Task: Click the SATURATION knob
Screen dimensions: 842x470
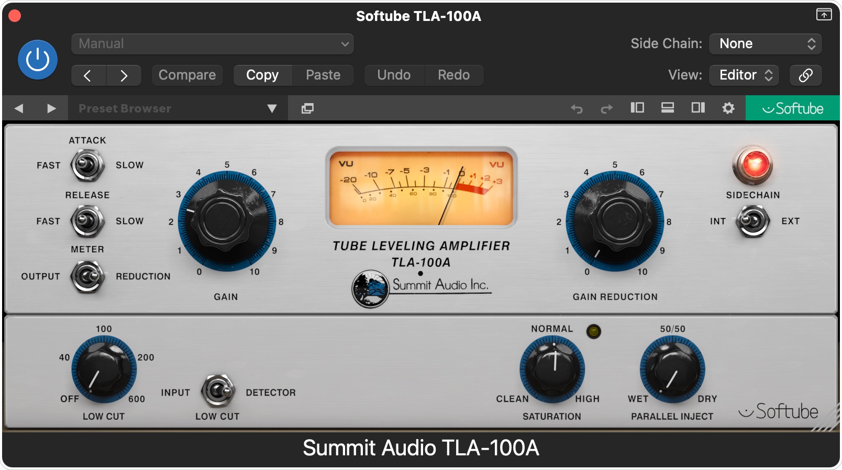Action: [x=552, y=370]
